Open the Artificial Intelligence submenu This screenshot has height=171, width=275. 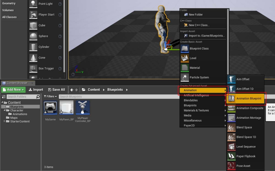click(x=203, y=95)
